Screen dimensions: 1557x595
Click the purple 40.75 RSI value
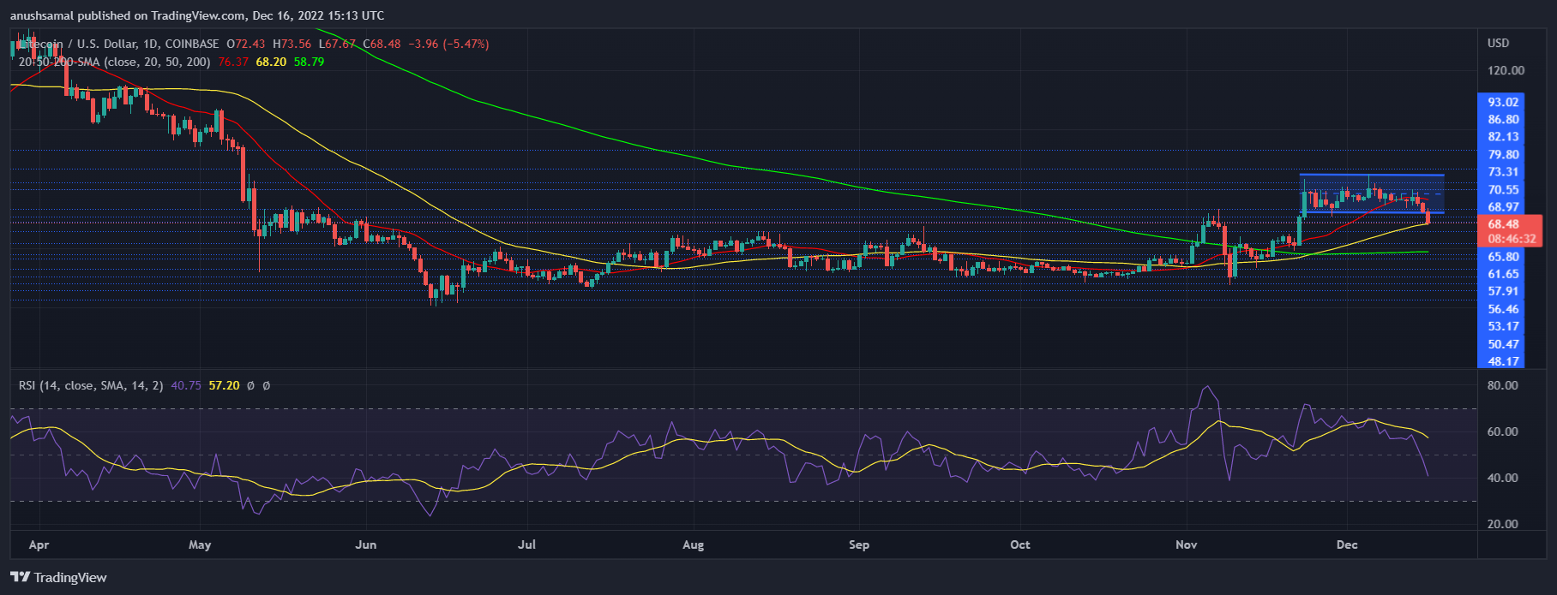click(186, 386)
